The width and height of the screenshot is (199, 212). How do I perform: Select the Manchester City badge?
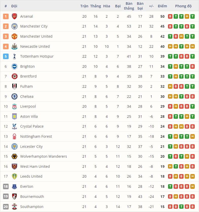14,26
